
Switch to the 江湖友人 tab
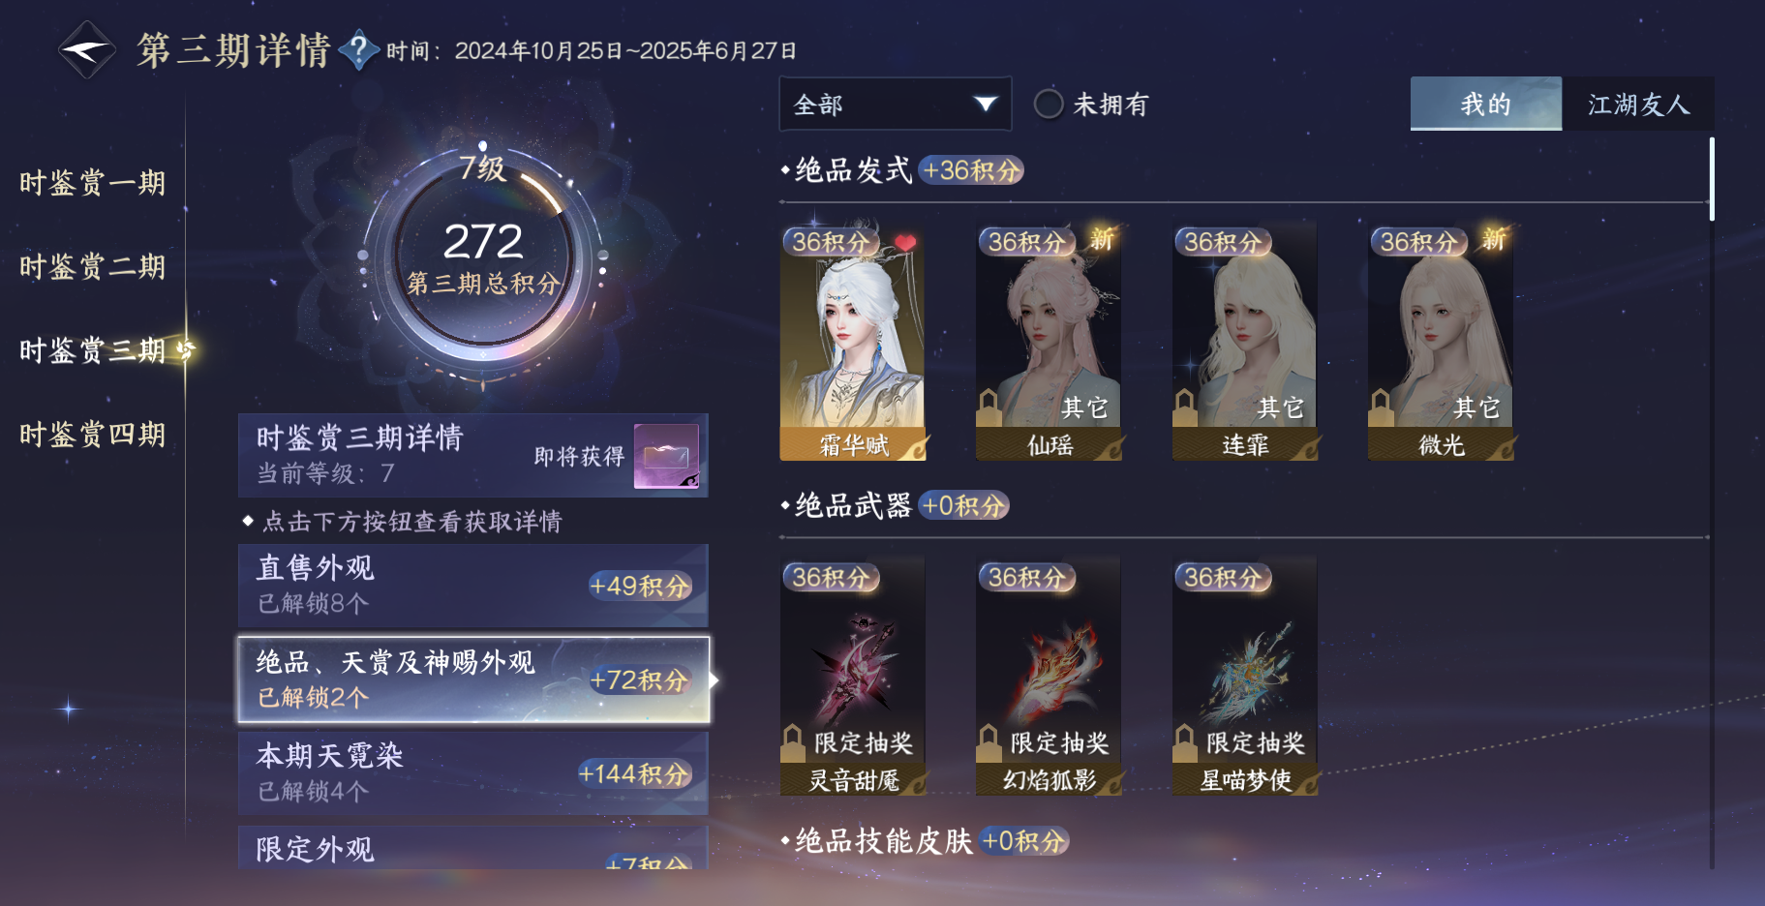pos(1638,104)
